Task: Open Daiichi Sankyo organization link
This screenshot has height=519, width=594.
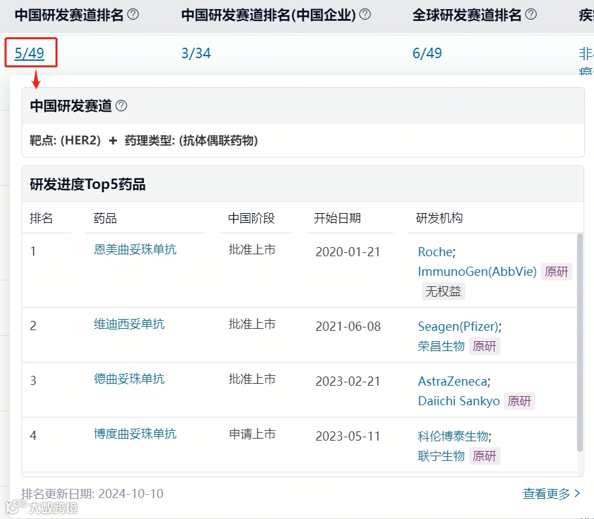Action: click(459, 401)
